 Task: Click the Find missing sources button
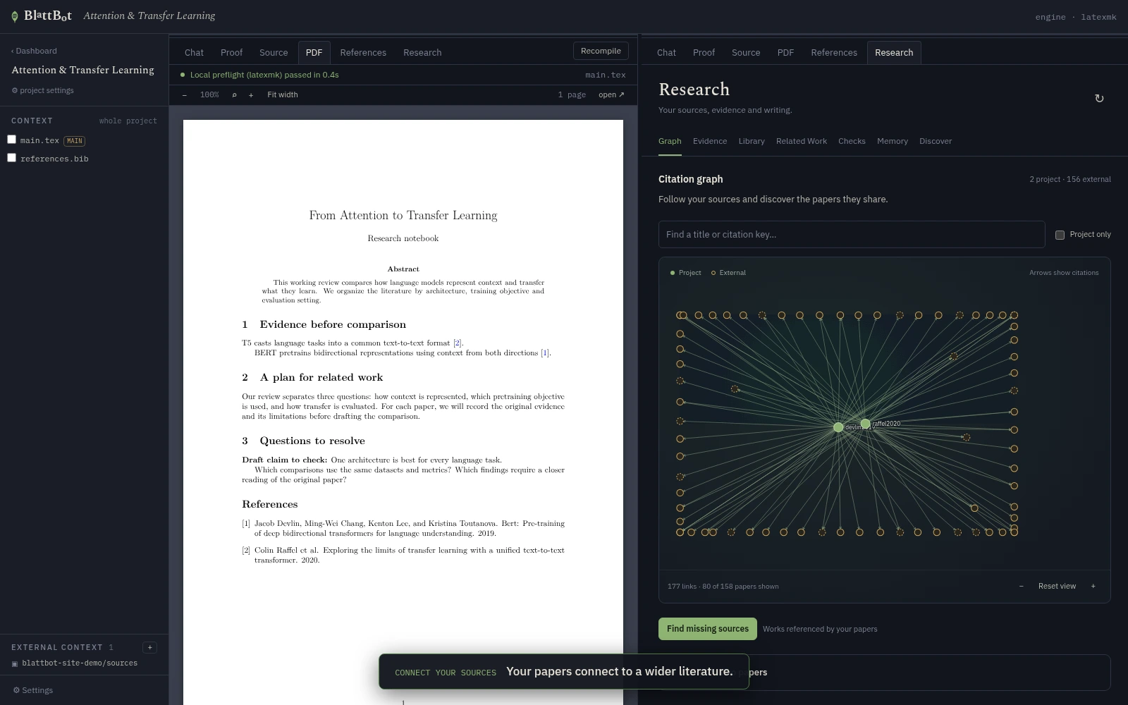[708, 629]
